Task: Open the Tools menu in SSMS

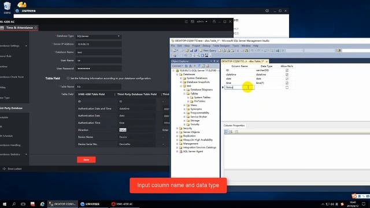Action: point(236,46)
